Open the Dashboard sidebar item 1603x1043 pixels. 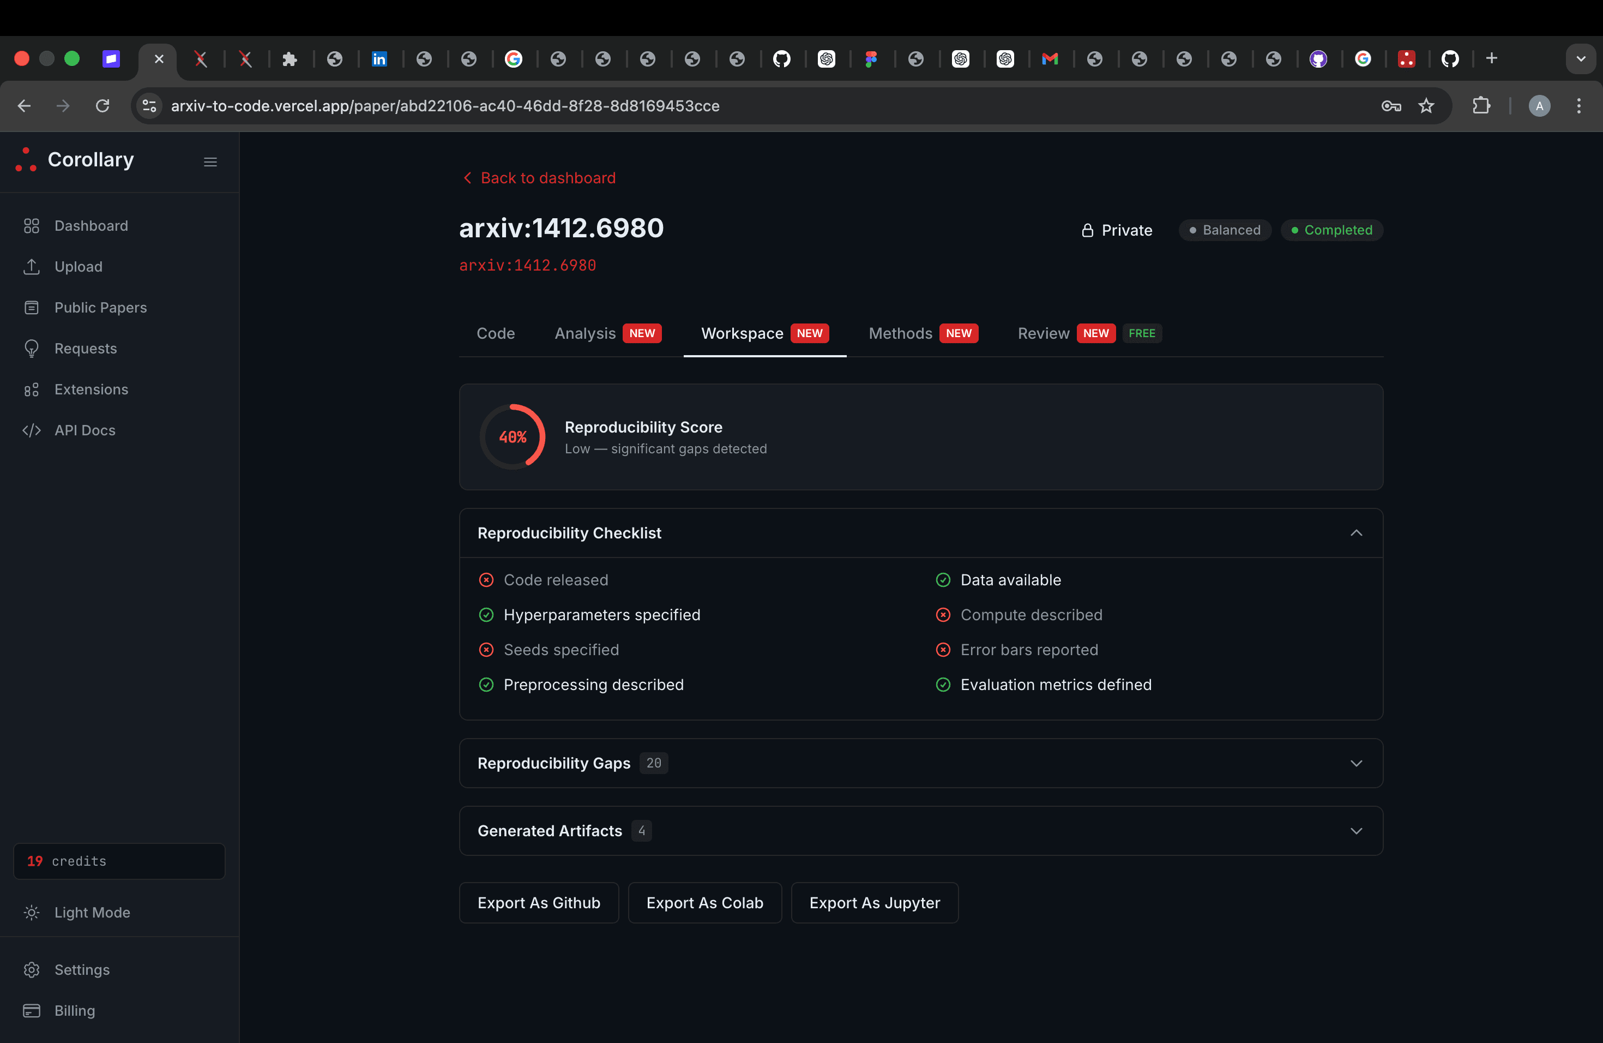tap(119, 226)
